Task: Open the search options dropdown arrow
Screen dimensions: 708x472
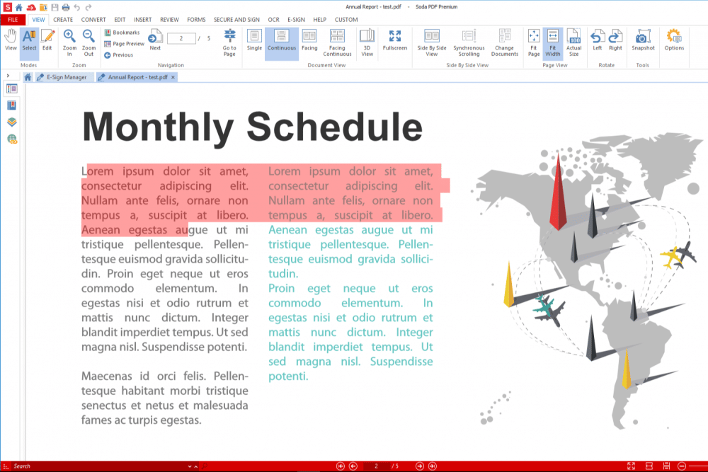Action: click(x=190, y=466)
